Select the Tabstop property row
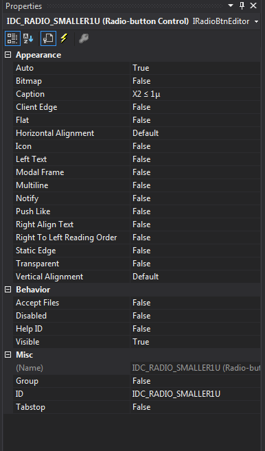The height and width of the screenshot is (451, 265). 137,407
